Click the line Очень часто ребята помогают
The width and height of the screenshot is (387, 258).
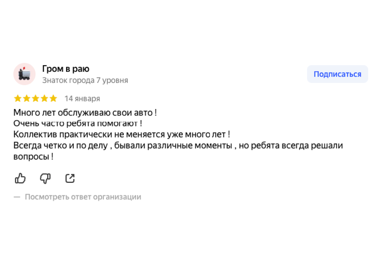click(x=78, y=124)
